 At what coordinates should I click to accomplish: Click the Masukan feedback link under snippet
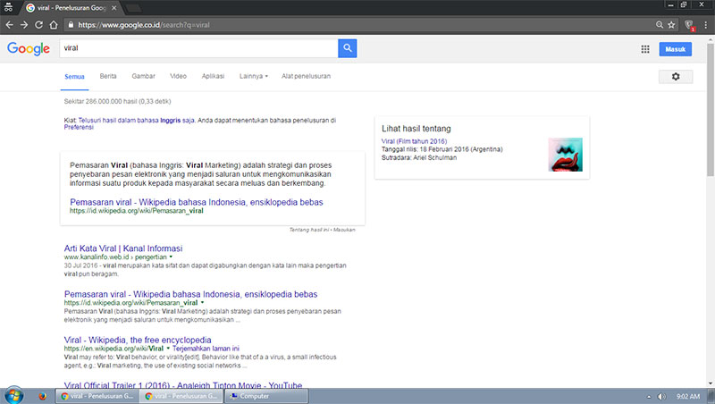tap(344, 230)
